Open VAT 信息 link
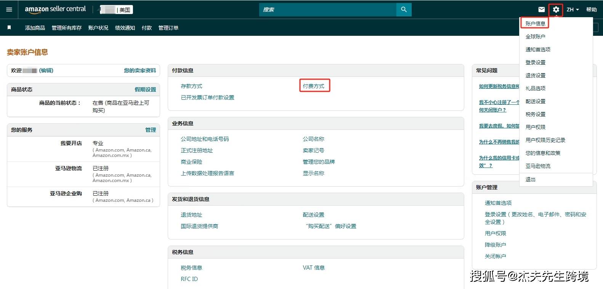This screenshot has width=603, height=289. tap(314, 268)
